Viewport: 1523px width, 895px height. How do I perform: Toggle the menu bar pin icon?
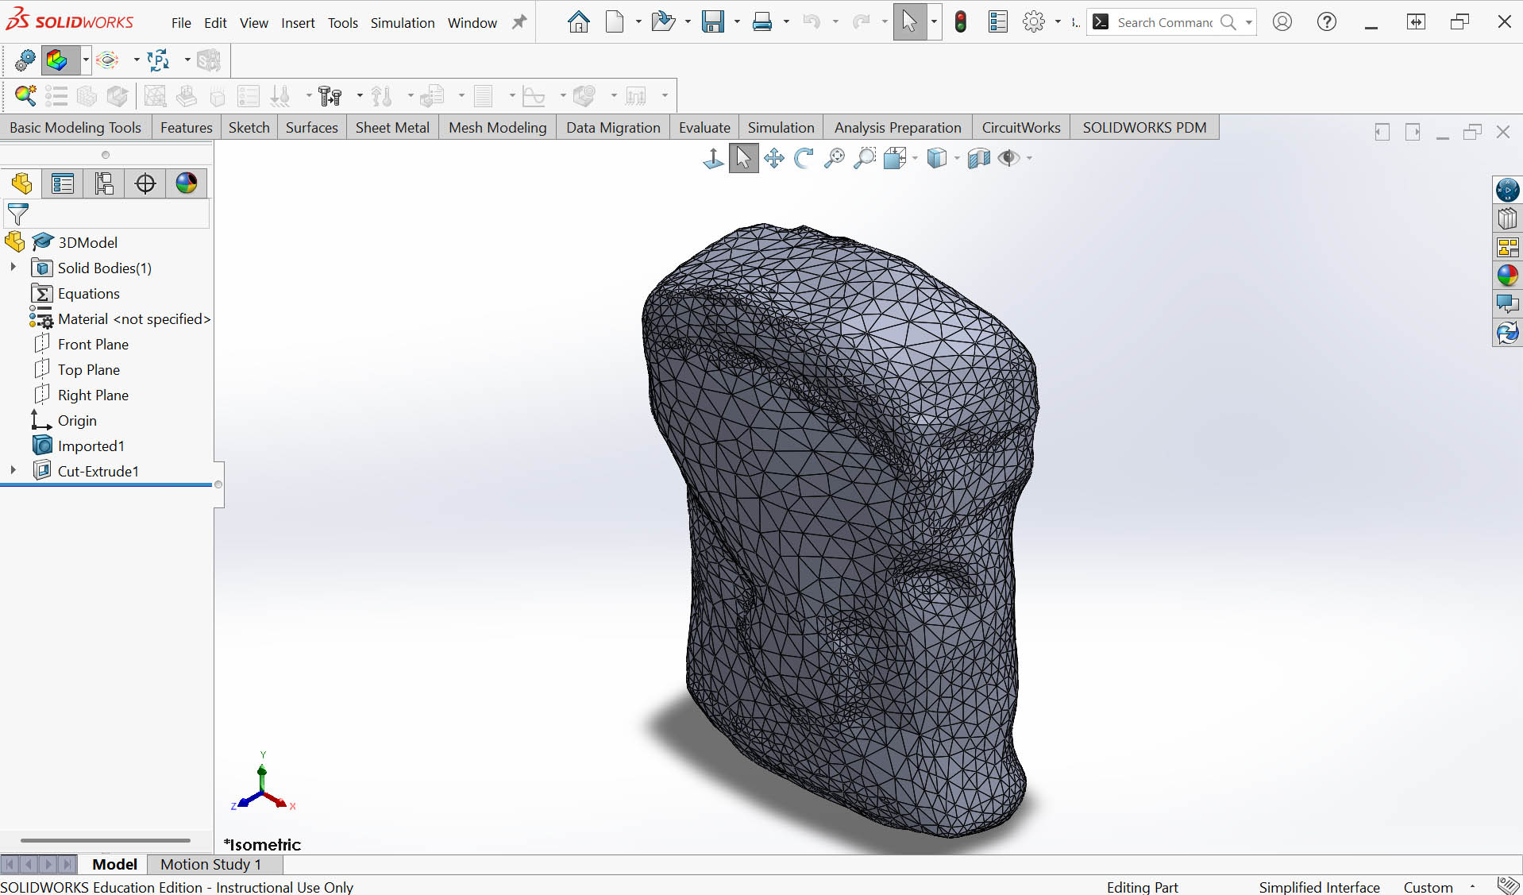pyautogui.click(x=519, y=22)
